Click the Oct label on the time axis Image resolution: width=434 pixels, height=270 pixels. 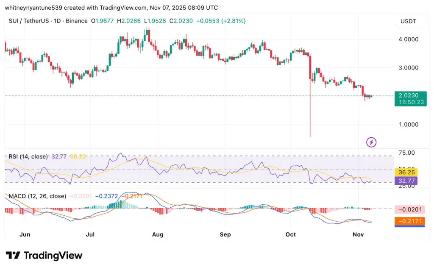[x=291, y=234]
